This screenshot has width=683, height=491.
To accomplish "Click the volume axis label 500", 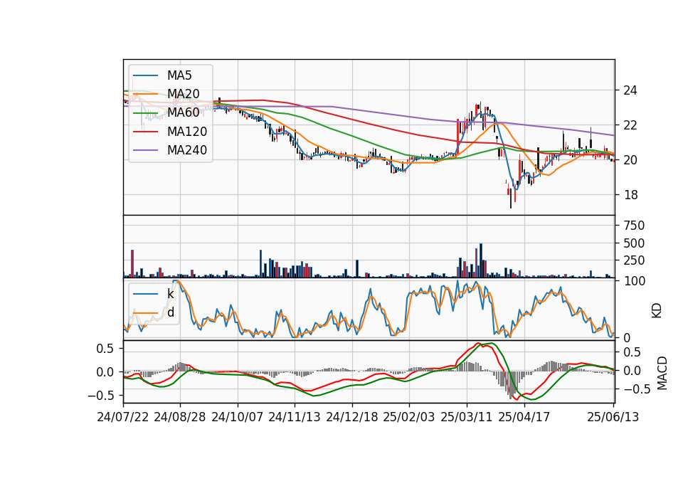I will tap(634, 243).
